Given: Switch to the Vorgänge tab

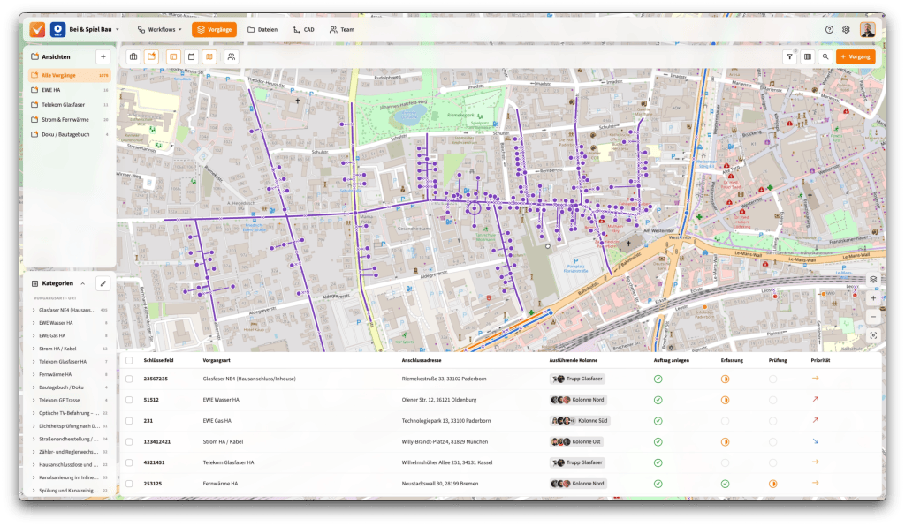Looking at the screenshot, I should pos(214,29).
